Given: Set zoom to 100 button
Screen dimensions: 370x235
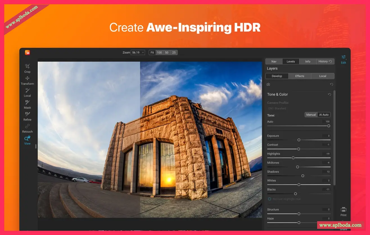Looking at the screenshot, I should point(159,52).
